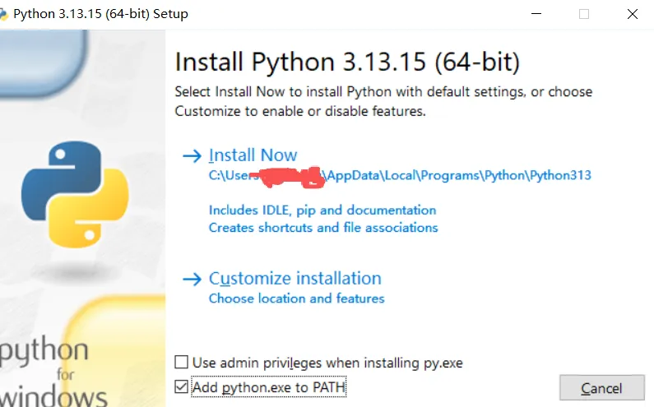Close the Python Setup window
Image resolution: width=654 pixels, height=407 pixels.
point(633,14)
